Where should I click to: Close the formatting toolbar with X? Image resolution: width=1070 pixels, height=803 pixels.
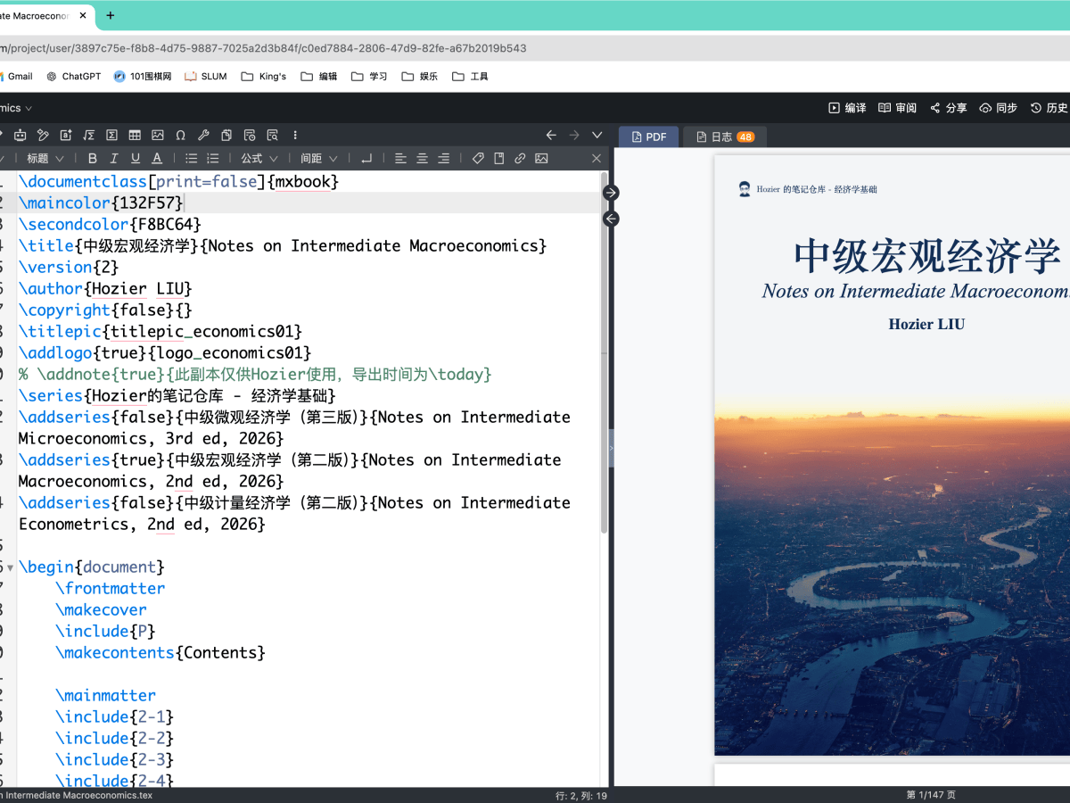[597, 159]
